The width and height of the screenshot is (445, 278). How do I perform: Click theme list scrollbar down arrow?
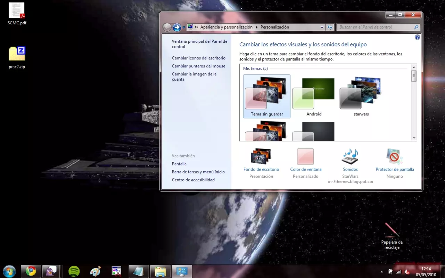414,138
